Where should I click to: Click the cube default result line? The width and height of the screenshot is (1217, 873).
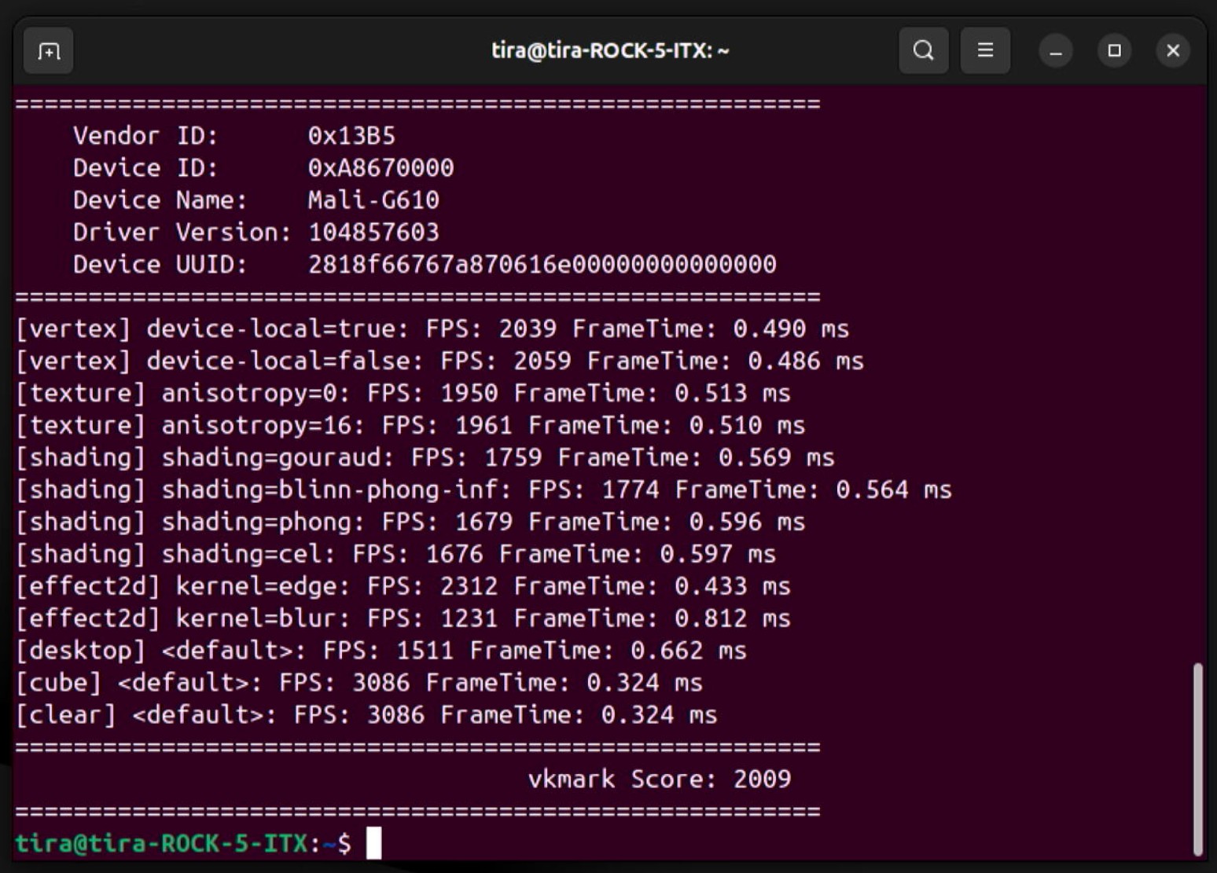pyautogui.click(x=359, y=684)
